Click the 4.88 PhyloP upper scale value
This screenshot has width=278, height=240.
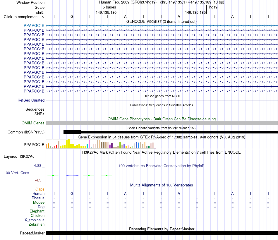tap(37, 165)
